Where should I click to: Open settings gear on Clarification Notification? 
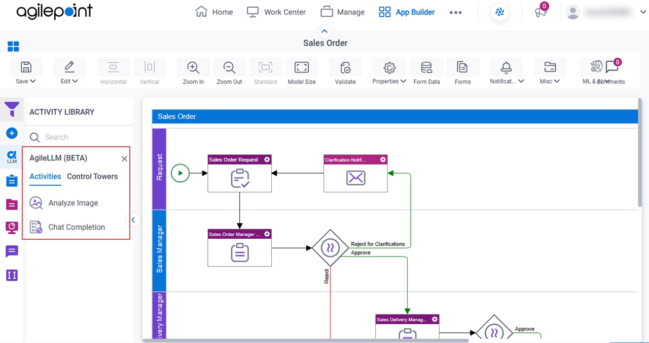coord(383,159)
